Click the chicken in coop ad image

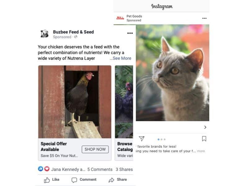pyautogui.click(x=75, y=101)
